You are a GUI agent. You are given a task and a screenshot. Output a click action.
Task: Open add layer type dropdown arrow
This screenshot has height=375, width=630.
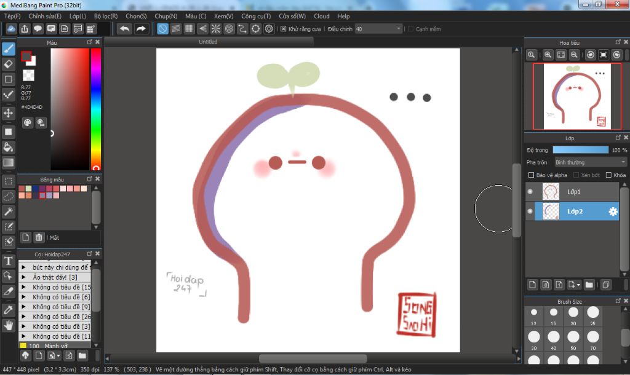click(x=578, y=285)
